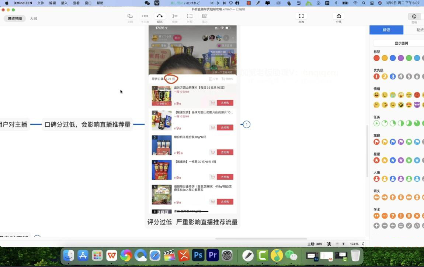Collapse subtopics using the circled 1 button
Image resolution: width=424 pixels, height=267 pixels.
pyautogui.click(x=247, y=124)
